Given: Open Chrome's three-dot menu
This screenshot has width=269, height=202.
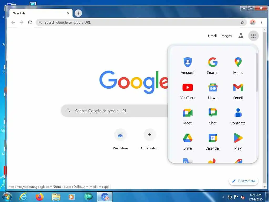Looking at the screenshot, I should (261, 22).
